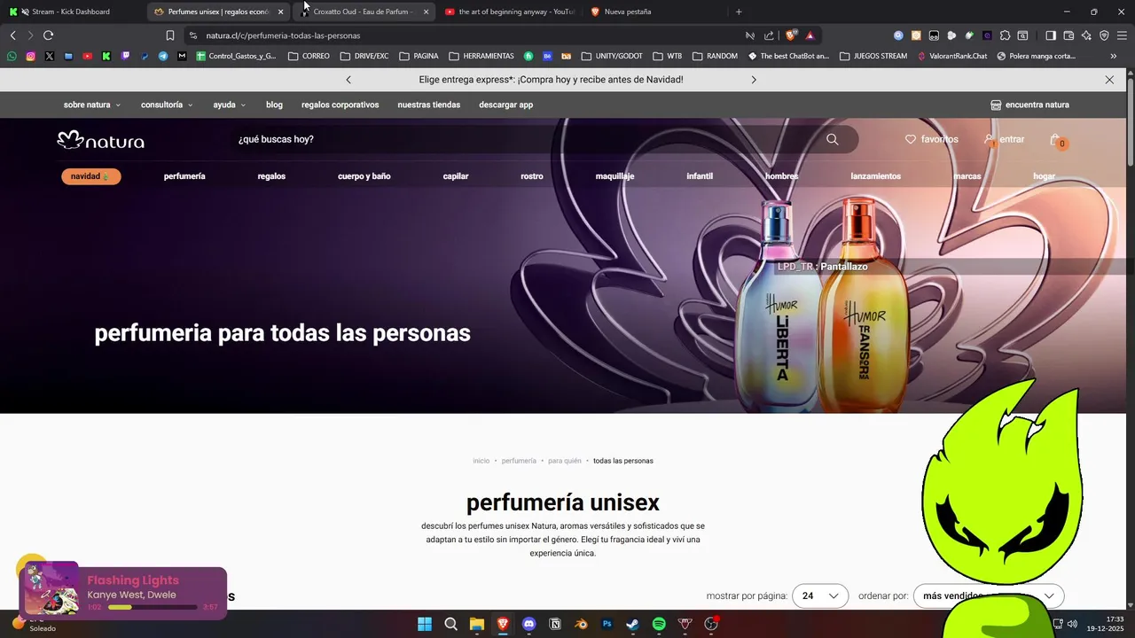Viewport: 1135px width, 638px height.
Task: Expand the ayuda dropdown
Action: pyautogui.click(x=230, y=105)
